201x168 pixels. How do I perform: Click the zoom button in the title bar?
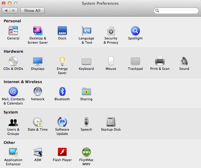(x=16, y=3)
